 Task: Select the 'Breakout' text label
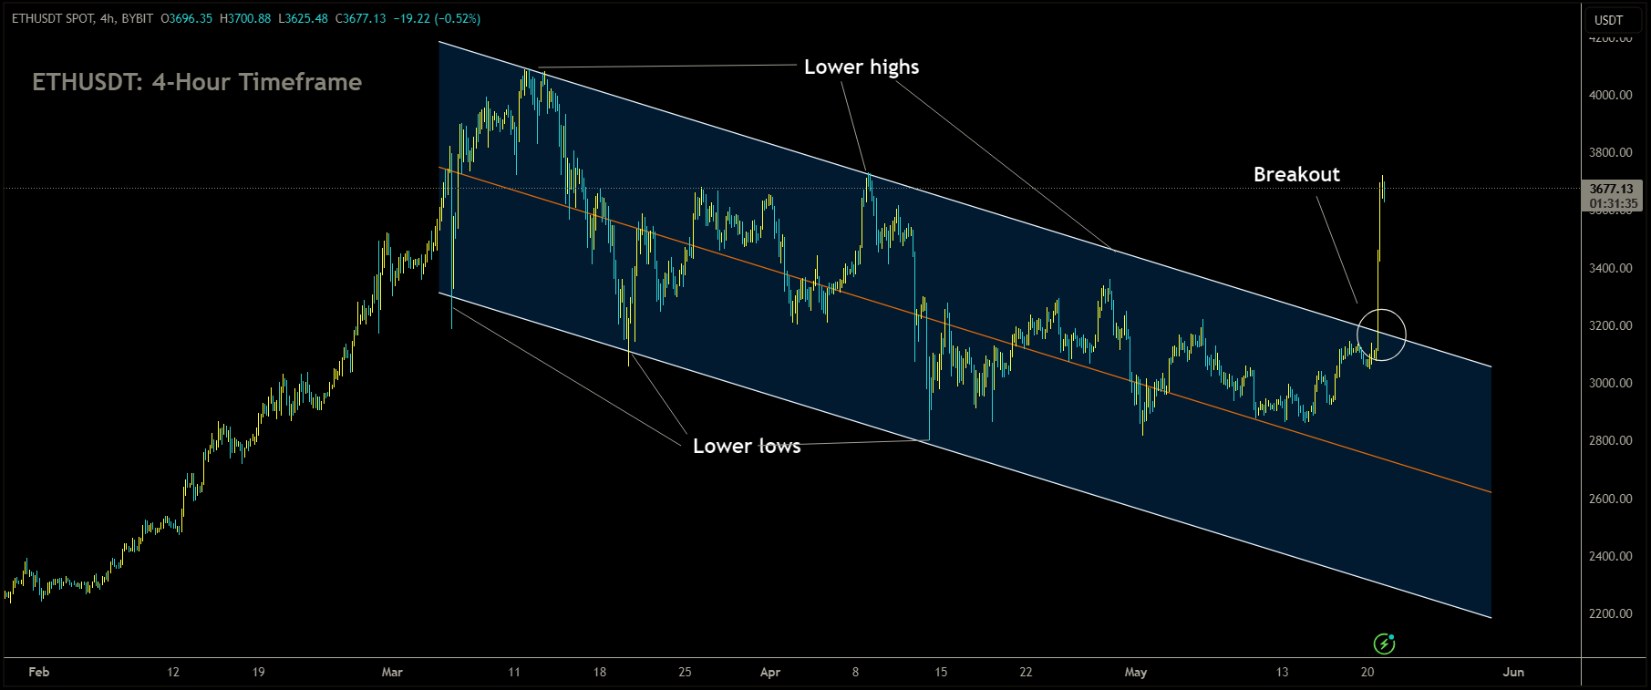click(1296, 174)
